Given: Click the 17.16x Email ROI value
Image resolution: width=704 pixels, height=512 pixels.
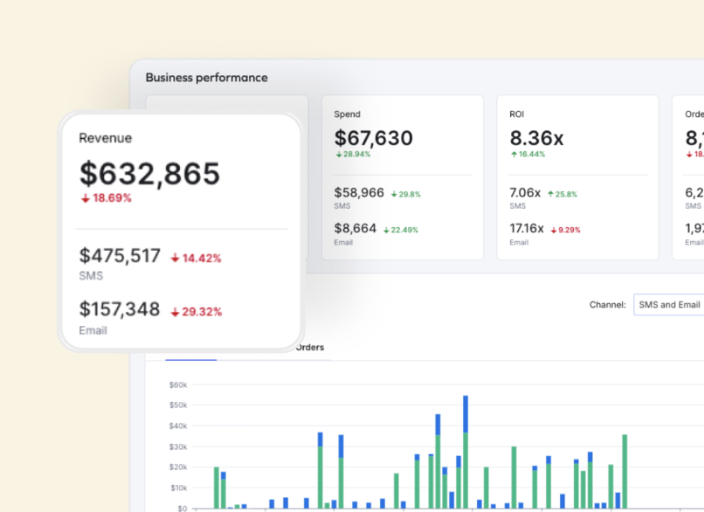Looking at the screenshot, I should [x=526, y=229].
